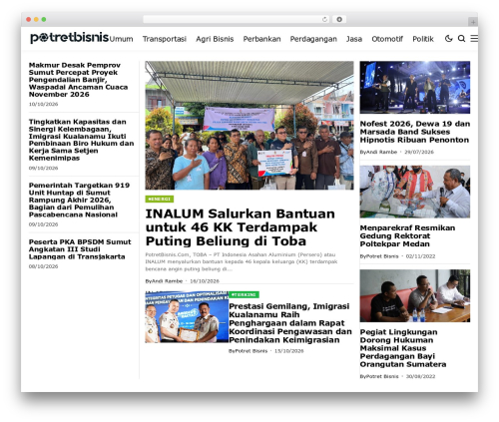The height and width of the screenshot is (422, 499).
Task: Open a new browser tab plus button
Action: (x=473, y=22)
